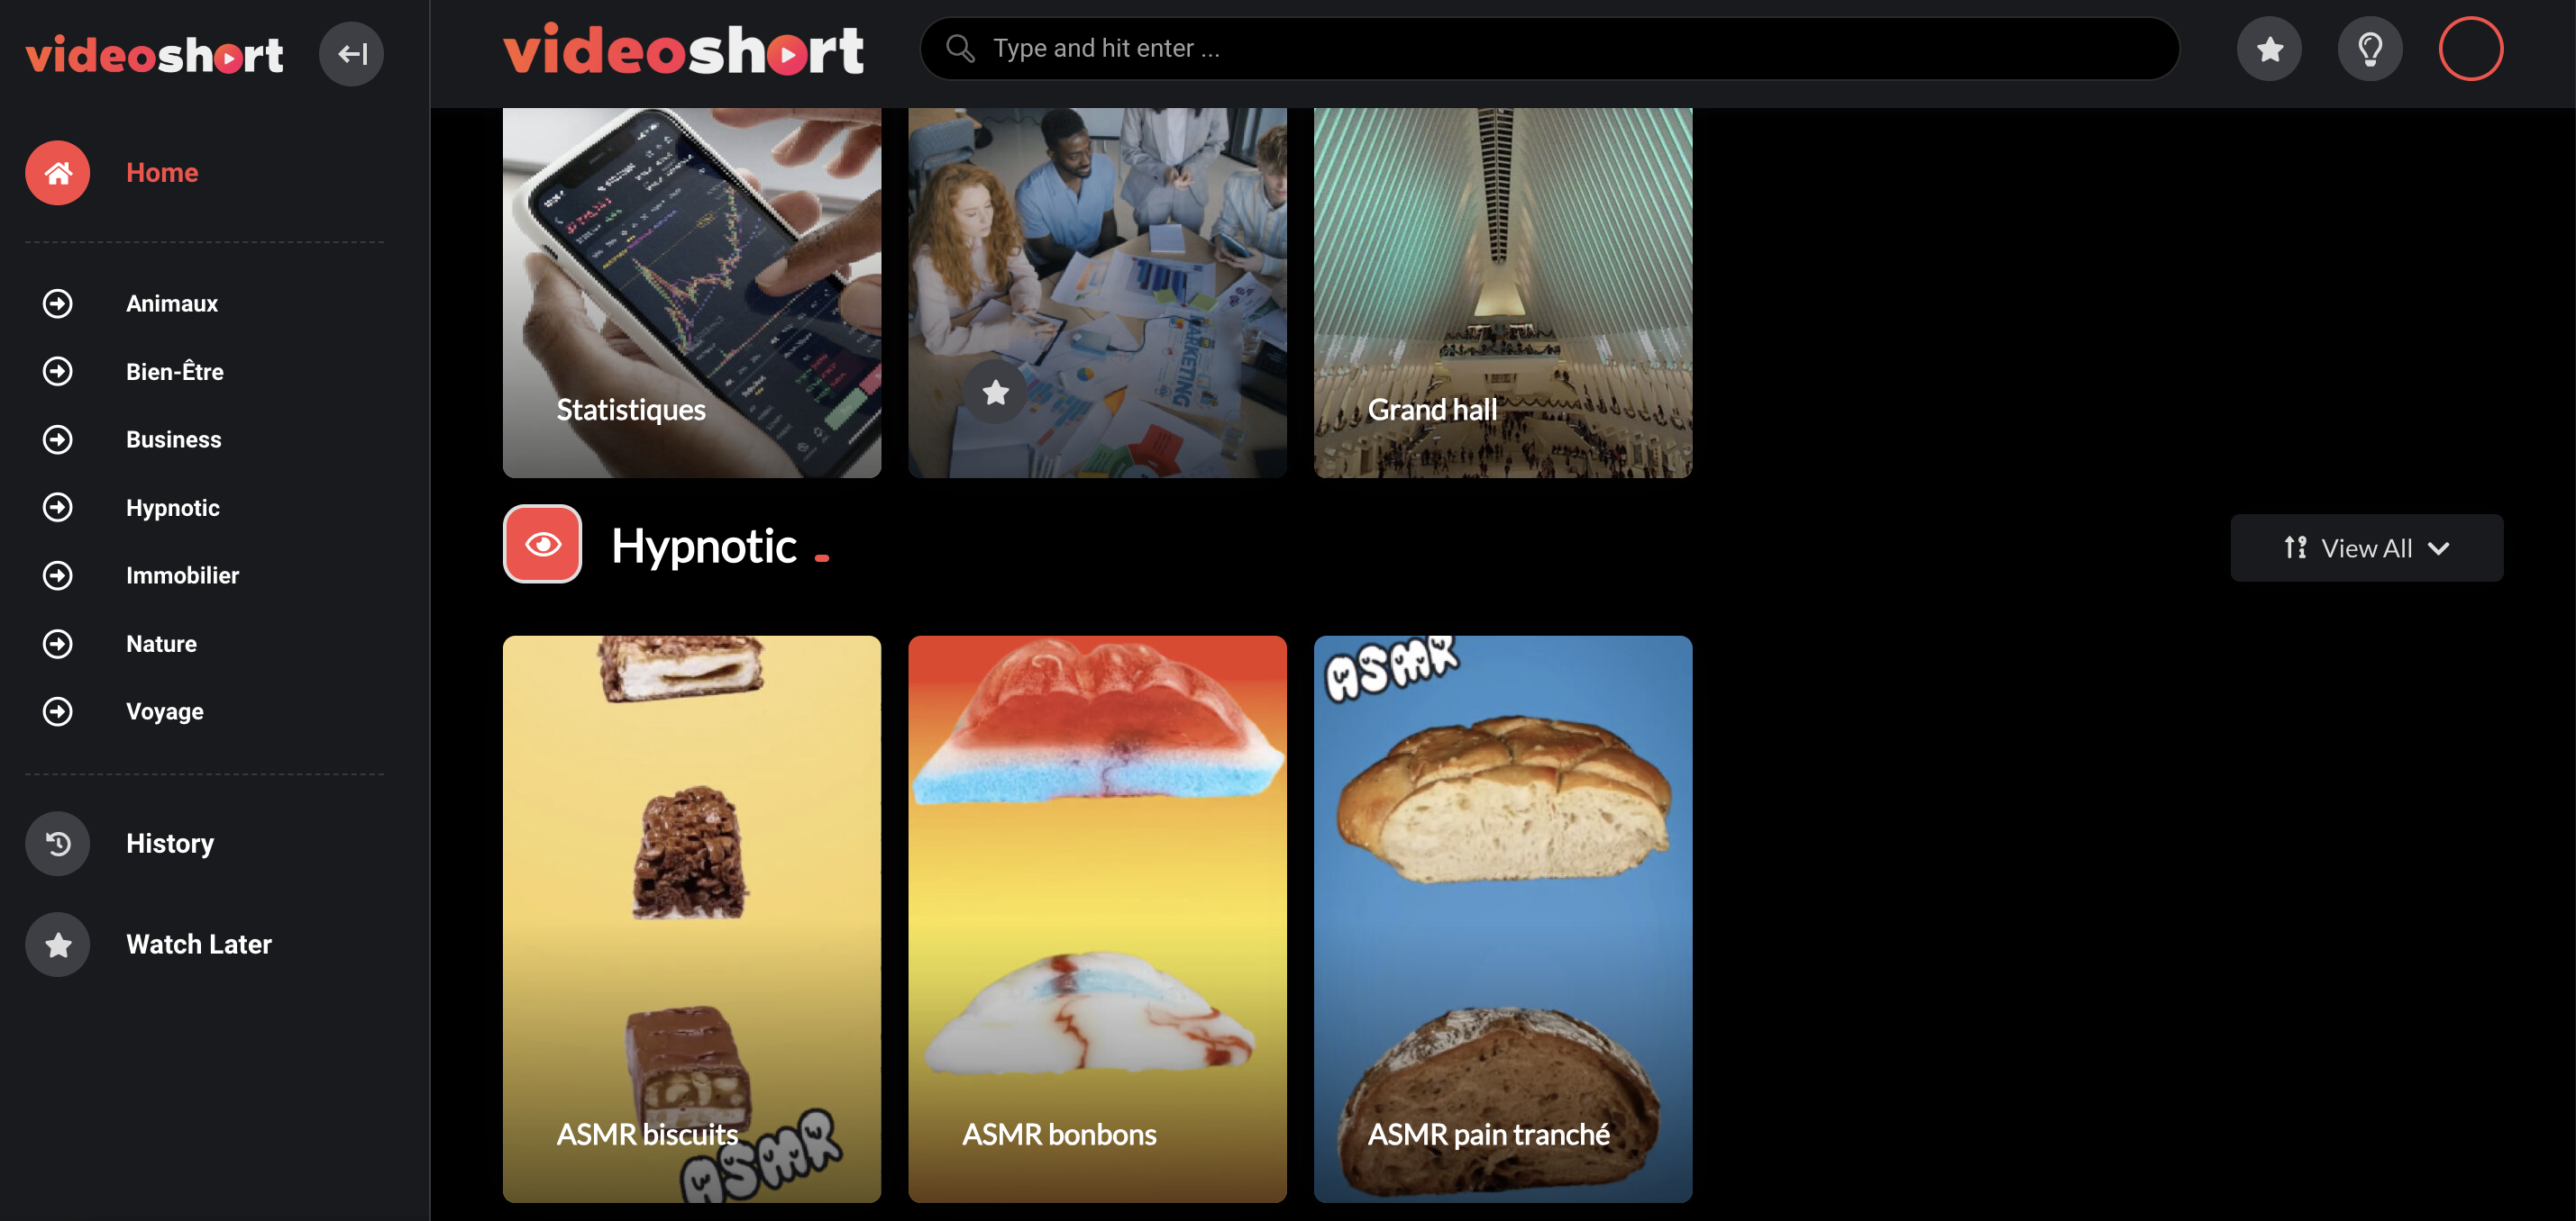Click the Hypnotic eye category icon

tap(542, 545)
